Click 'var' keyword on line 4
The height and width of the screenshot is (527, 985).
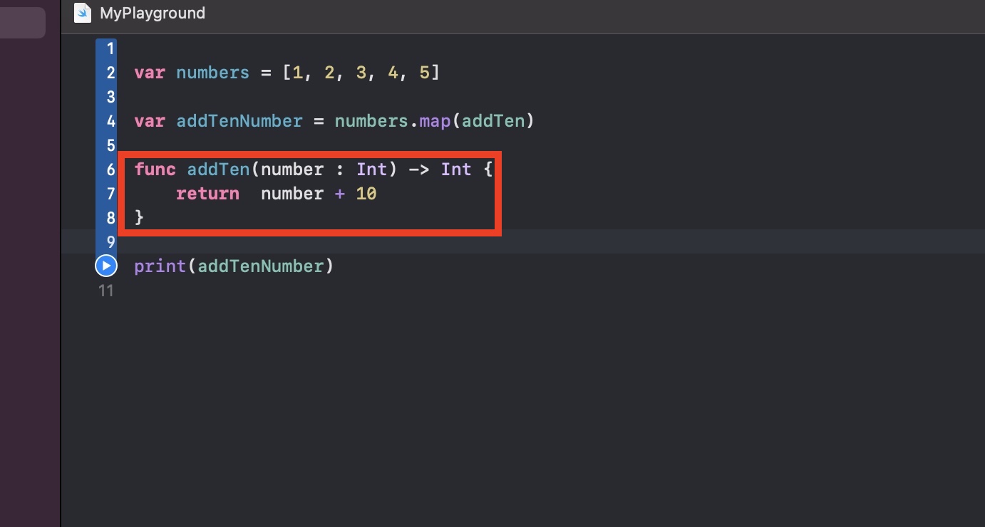pyautogui.click(x=150, y=121)
